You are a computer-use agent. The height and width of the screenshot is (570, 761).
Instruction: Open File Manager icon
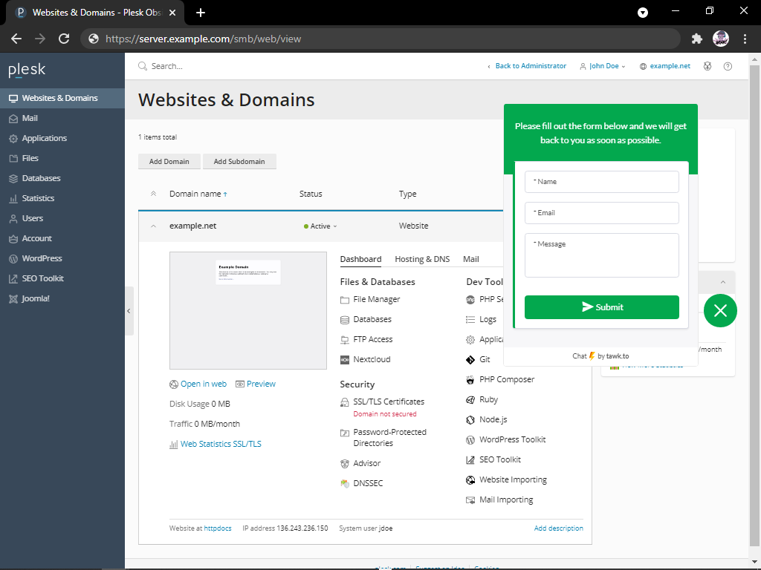tap(345, 300)
